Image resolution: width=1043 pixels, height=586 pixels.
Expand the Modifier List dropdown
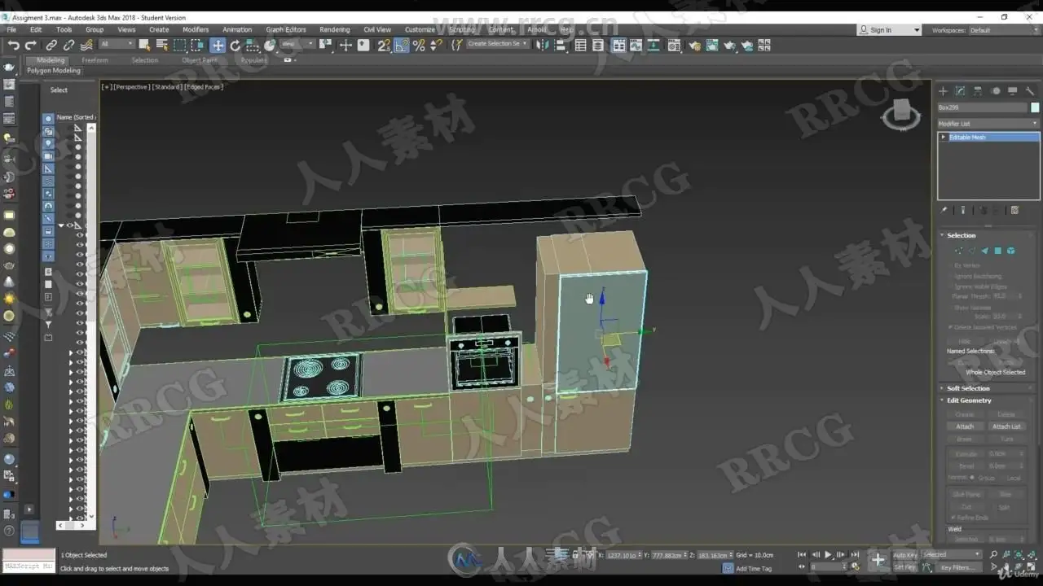click(x=988, y=124)
